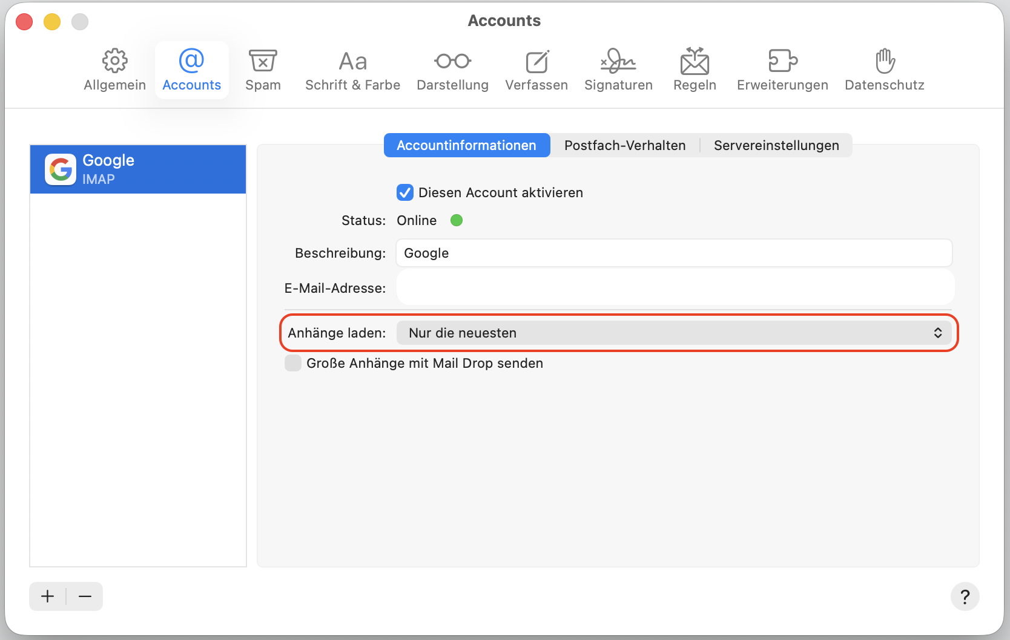Open Schrift & Farbe settings
1010x640 pixels.
point(352,70)
